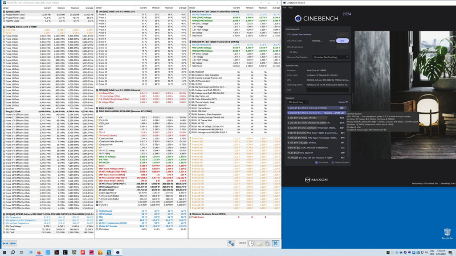Open taskbar search magnifier
The width and height of the screenshot is (456, 256).
[x=13, y=253]
